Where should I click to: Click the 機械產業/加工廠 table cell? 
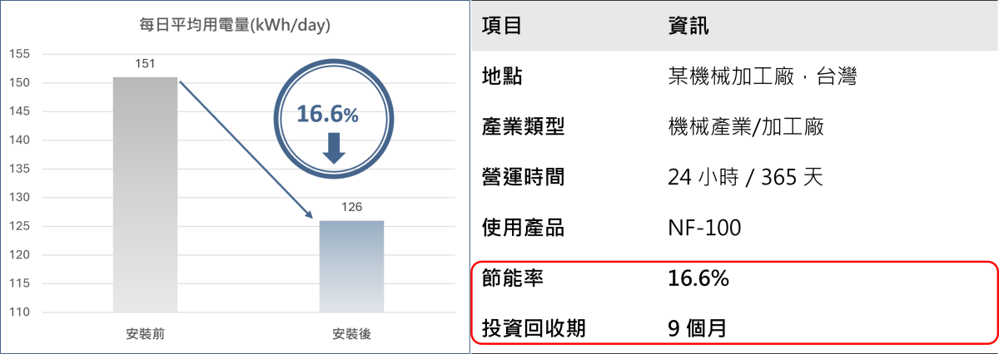(x=746, y=127)
